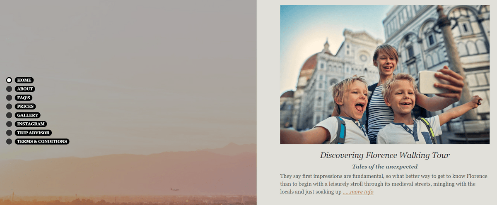The width and height of the screenshot is (497, 205).
Task: Open the HOME menu label
Action: coord(24,80)
